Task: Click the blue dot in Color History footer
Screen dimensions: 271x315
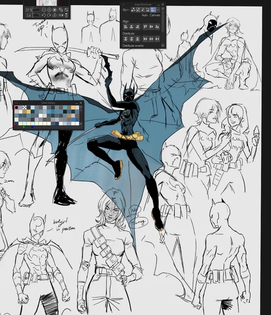Action: coord(32,127)
